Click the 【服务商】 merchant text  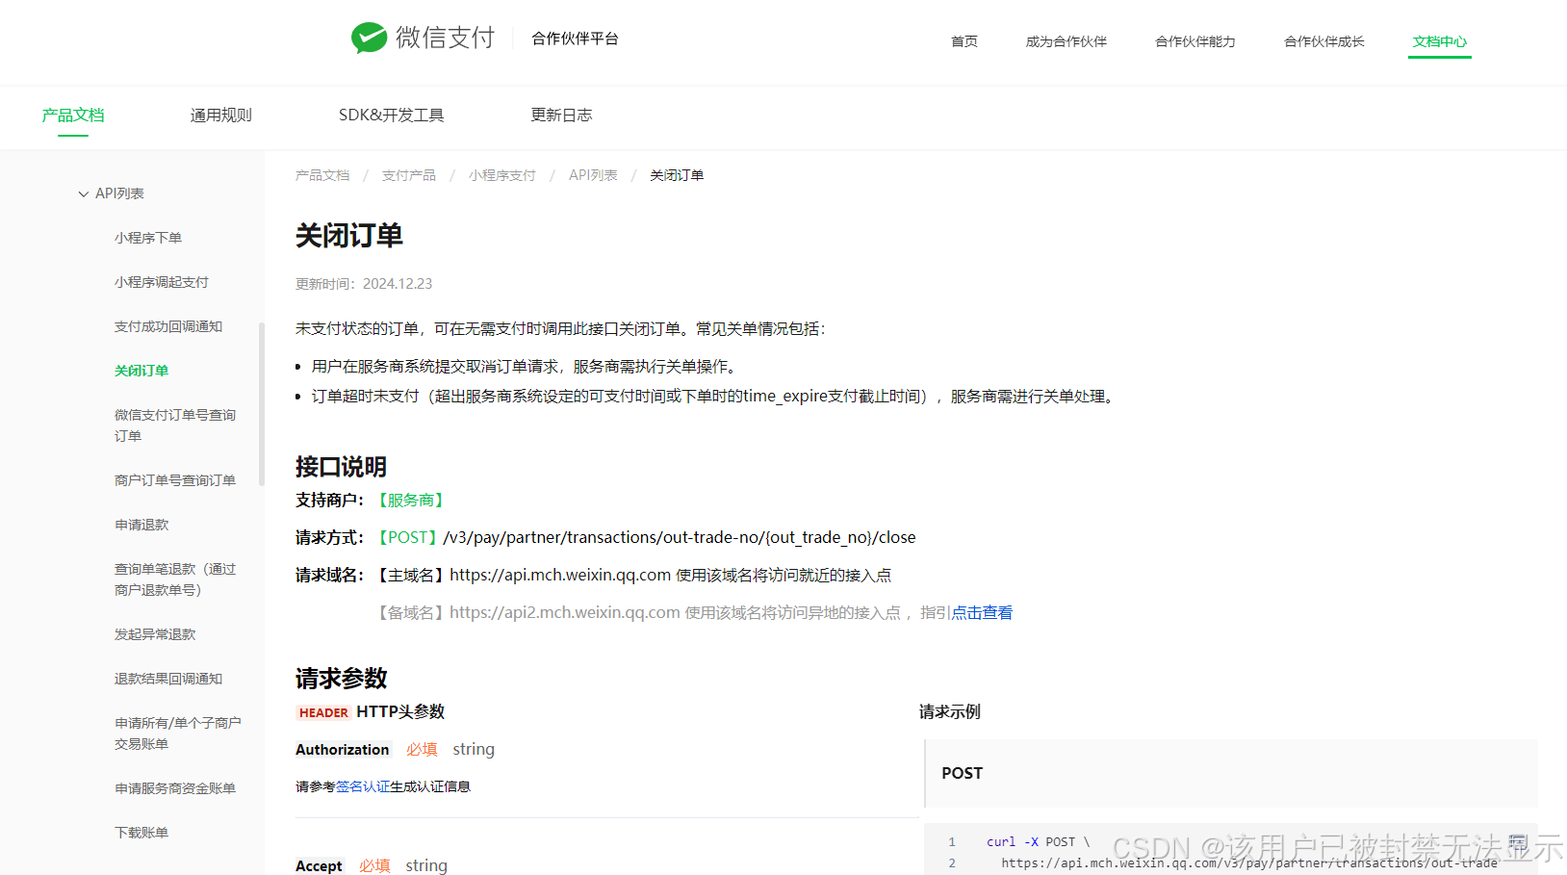click(411, 500)
